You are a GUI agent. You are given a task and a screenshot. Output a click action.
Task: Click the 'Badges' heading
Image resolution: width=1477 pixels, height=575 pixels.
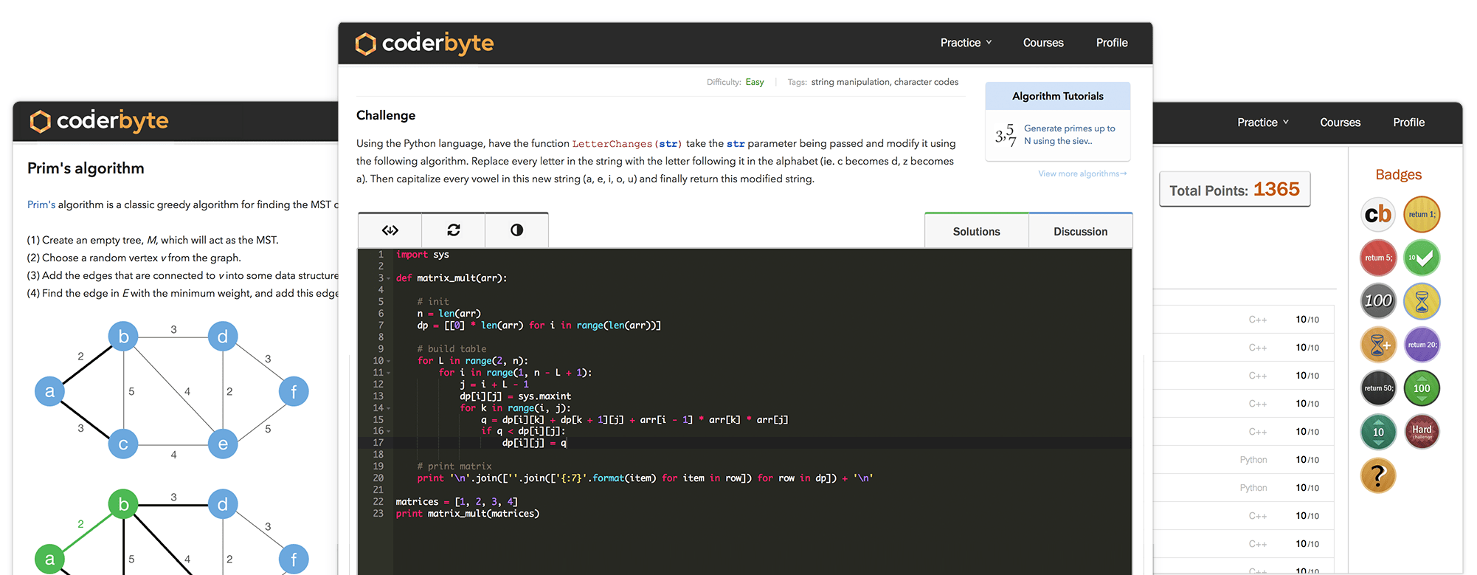pos(1398,175)
